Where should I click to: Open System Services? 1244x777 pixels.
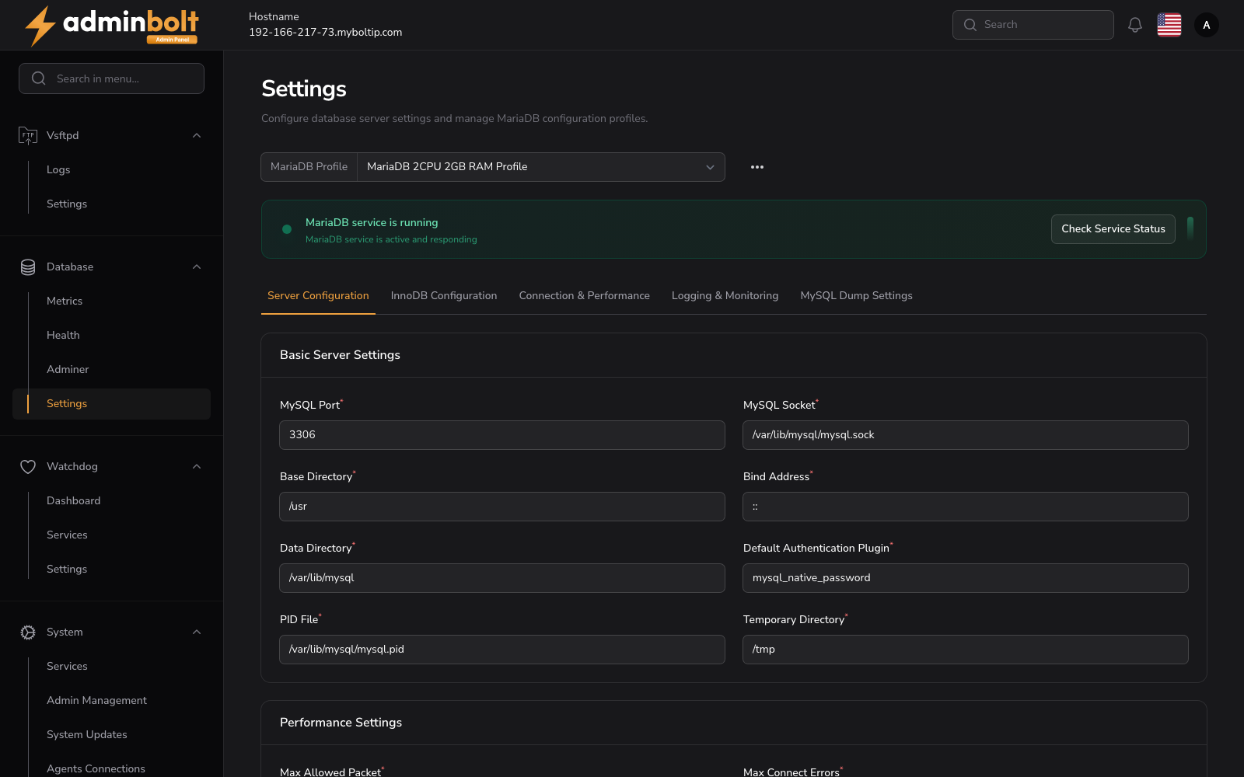(x=67, y=666)
